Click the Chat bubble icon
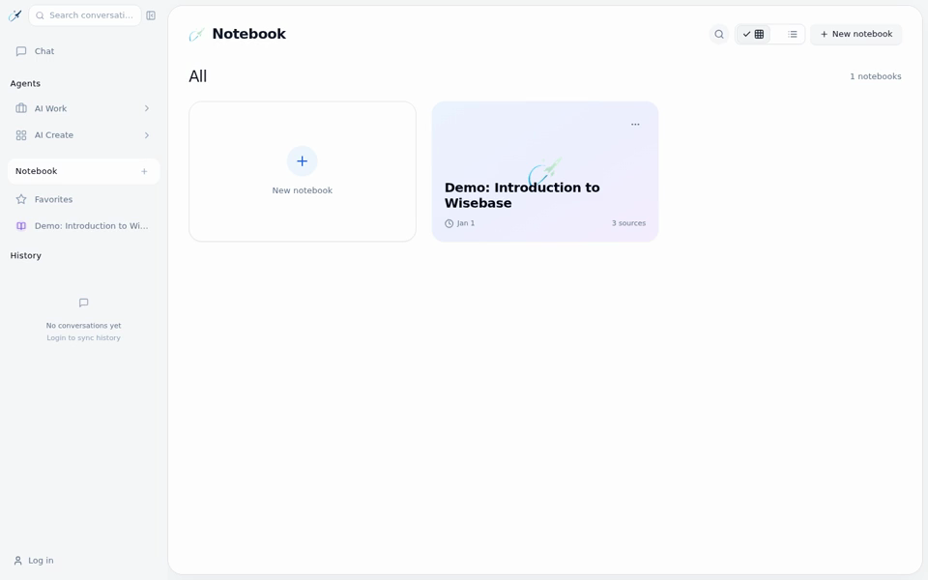 [x=21, y=51]
